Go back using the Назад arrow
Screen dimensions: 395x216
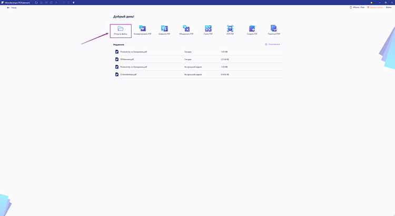[x=12, y=7]
